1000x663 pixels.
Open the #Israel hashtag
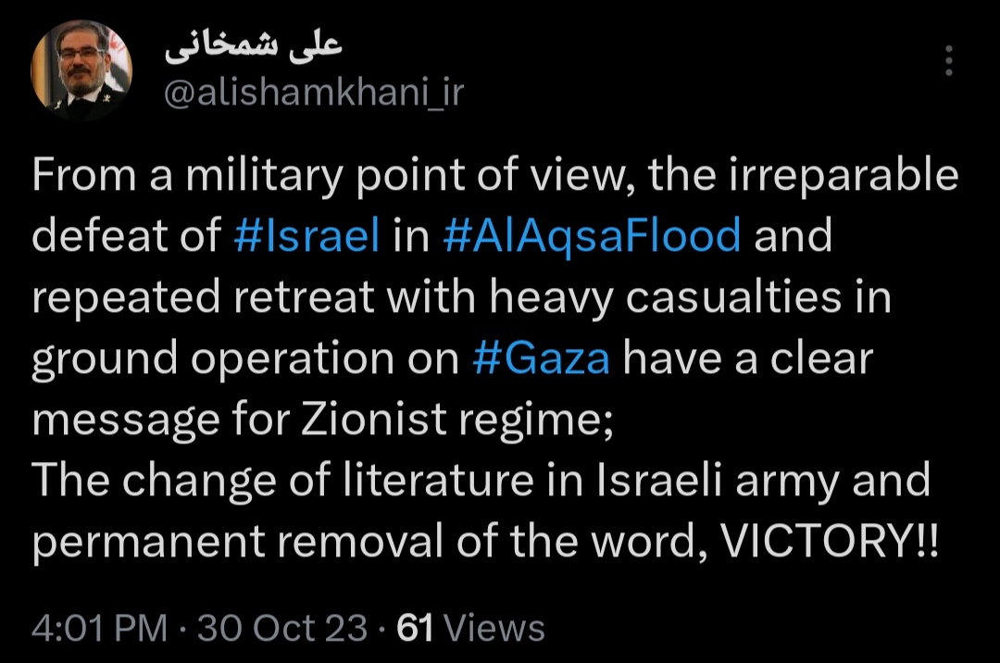tap(306, 234)
